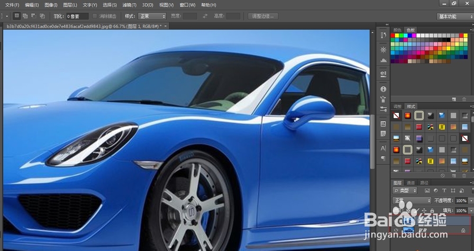This screenshot has width=474, height=251.
Task: Filter layers by adjustment layer icon
Action: 436,190
